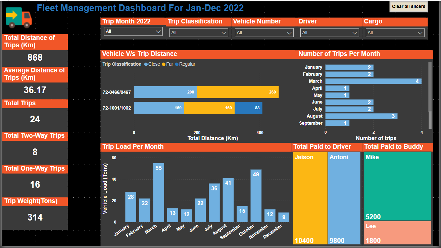Click the Close legend color dot
Viewport: 441px width, 248px height.
click(146, 64)
